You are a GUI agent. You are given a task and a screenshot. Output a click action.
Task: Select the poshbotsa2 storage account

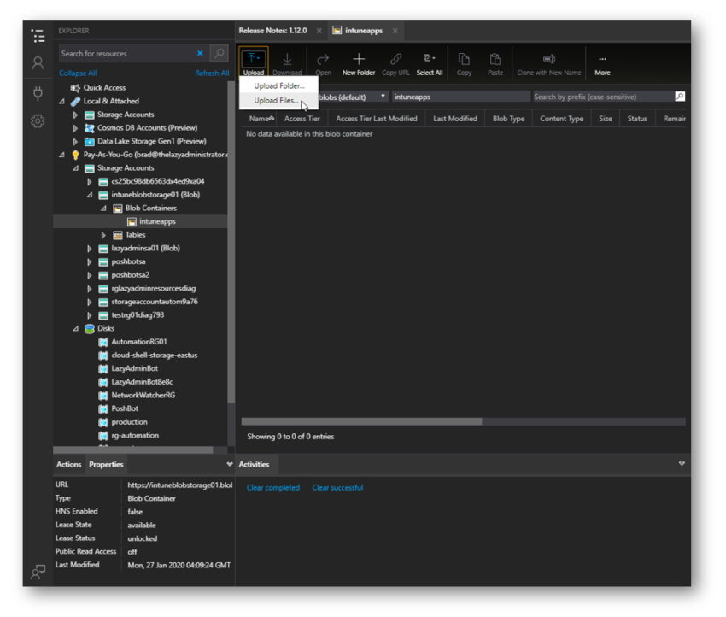click(x=130, y=274)
